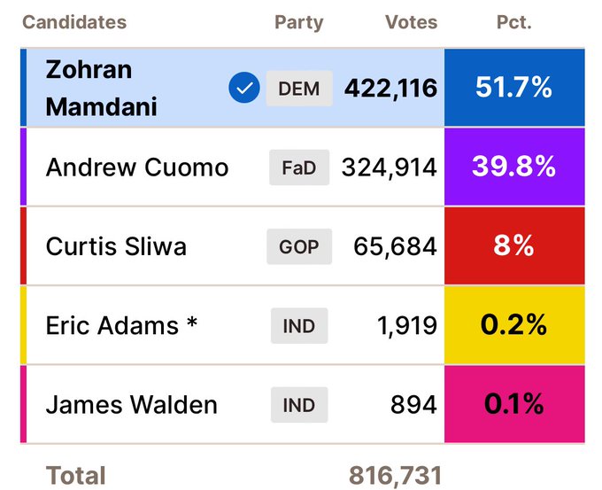Click the yellow 0.2% percentage box
Screen dimensions: 602x490
click(514, 326)
